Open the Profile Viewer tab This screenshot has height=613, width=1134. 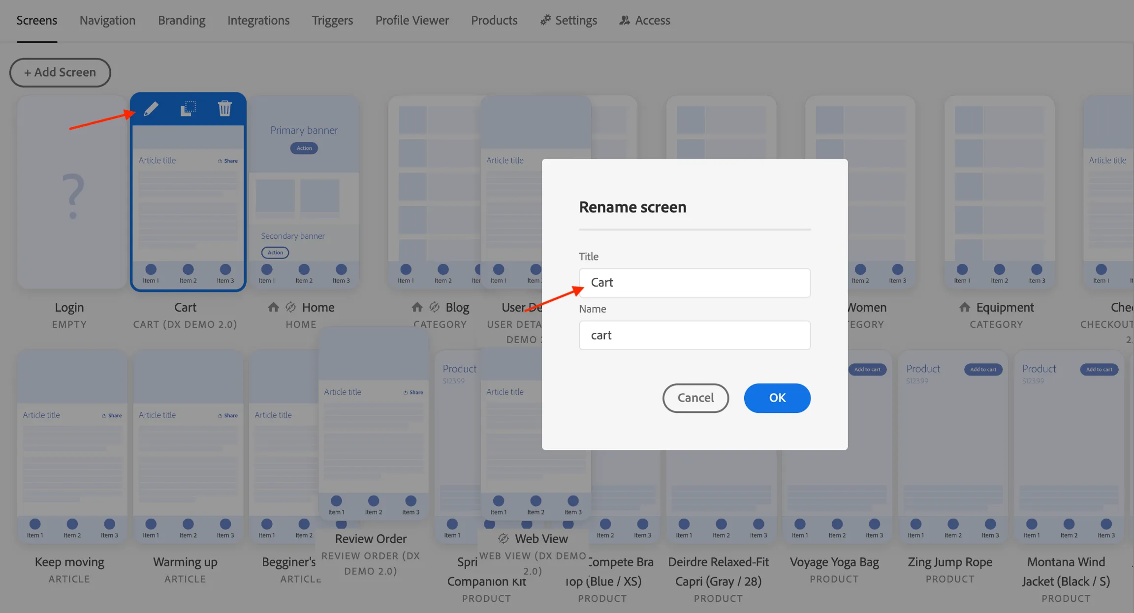point(412,20)
